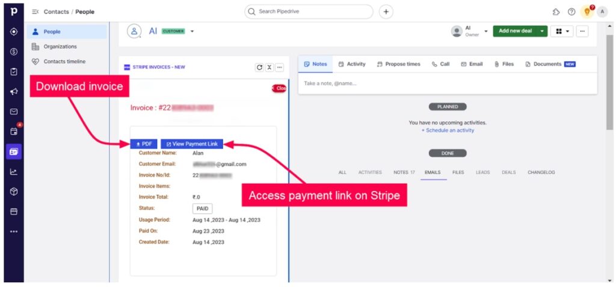The image size is (616, 287).
Task: Open the Pipedrive logo home
Action: pos(14,11)
